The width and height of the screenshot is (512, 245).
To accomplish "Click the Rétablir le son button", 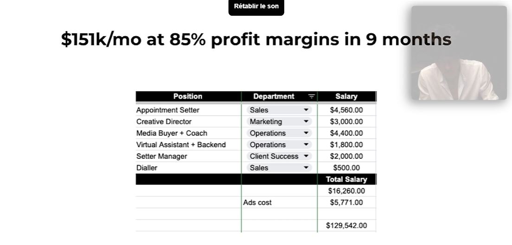I will point(256,6).
